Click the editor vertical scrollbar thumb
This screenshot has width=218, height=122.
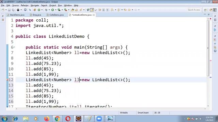(x=208, y=48)
